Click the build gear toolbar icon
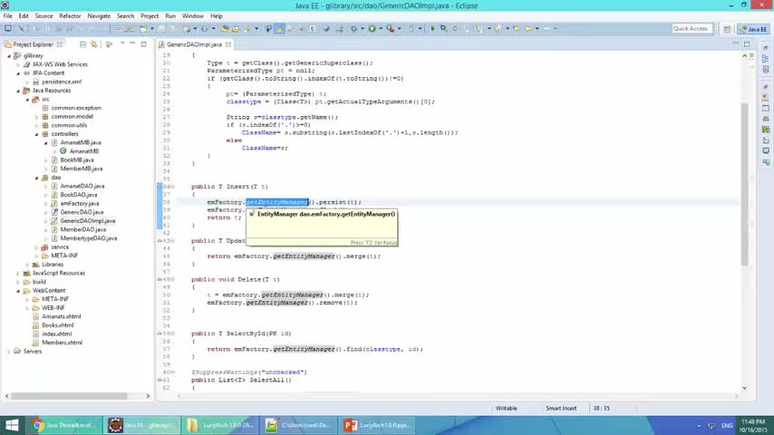The height and width of the screenshot is (435, 774). [353, 29]
